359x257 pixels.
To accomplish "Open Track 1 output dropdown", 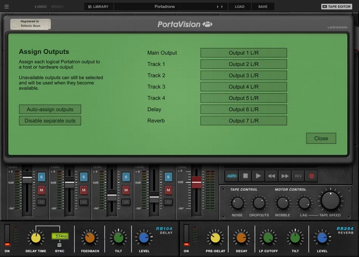I will [x=244, y=64].
